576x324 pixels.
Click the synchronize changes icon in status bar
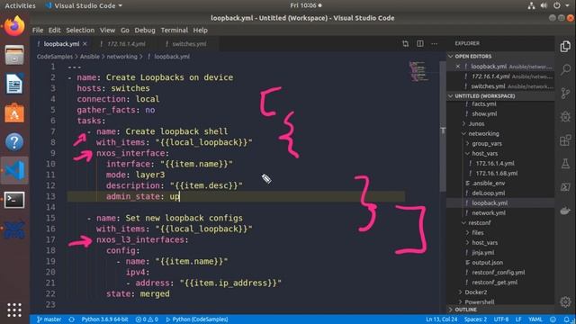pyautogui.click(x=72, y=319)
